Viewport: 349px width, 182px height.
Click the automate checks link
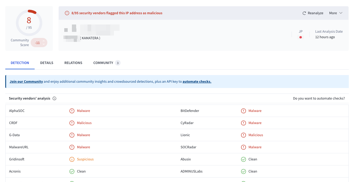pyautogui.click(x=197, y=81)
